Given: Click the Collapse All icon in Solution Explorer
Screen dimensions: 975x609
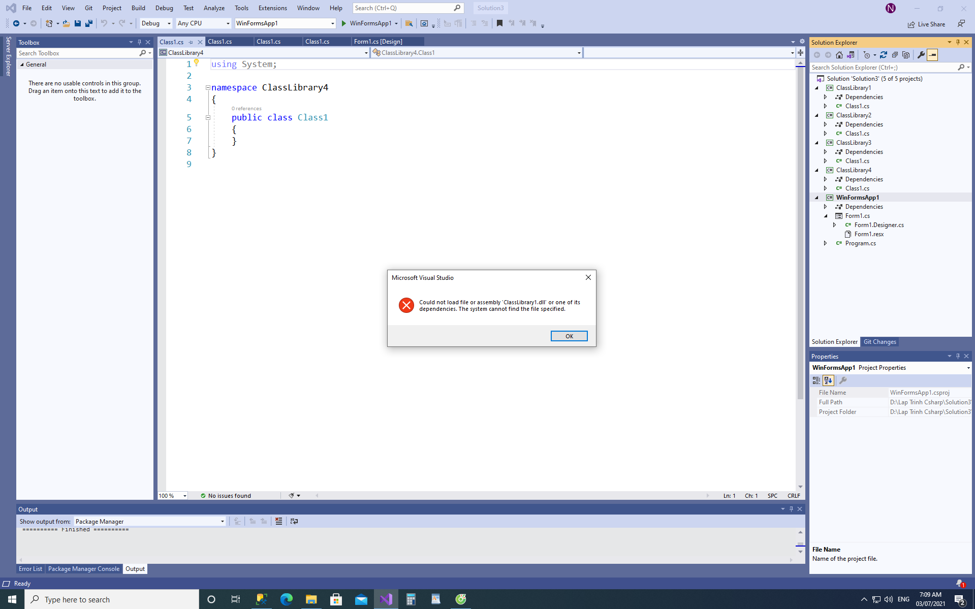Looking at the screenshot, I should point(895,55).
